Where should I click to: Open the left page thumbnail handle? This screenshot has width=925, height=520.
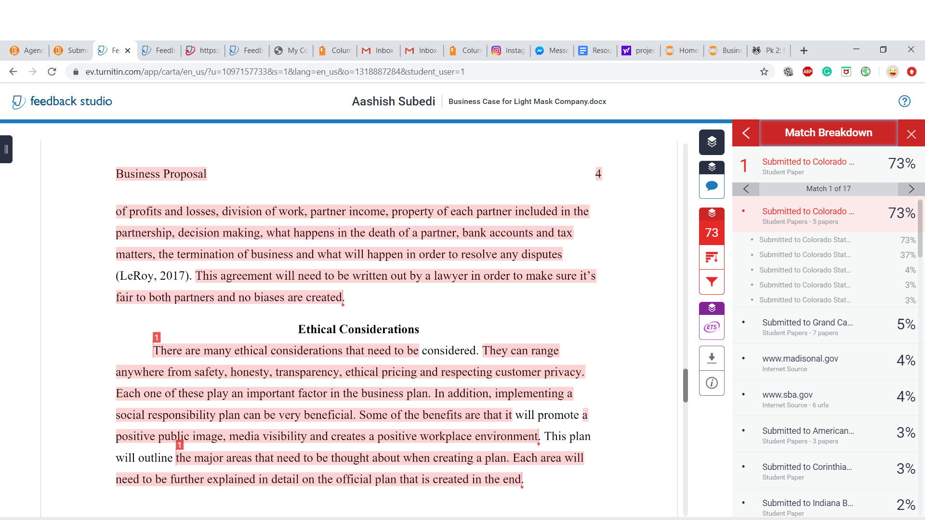(x=6, y=149)
